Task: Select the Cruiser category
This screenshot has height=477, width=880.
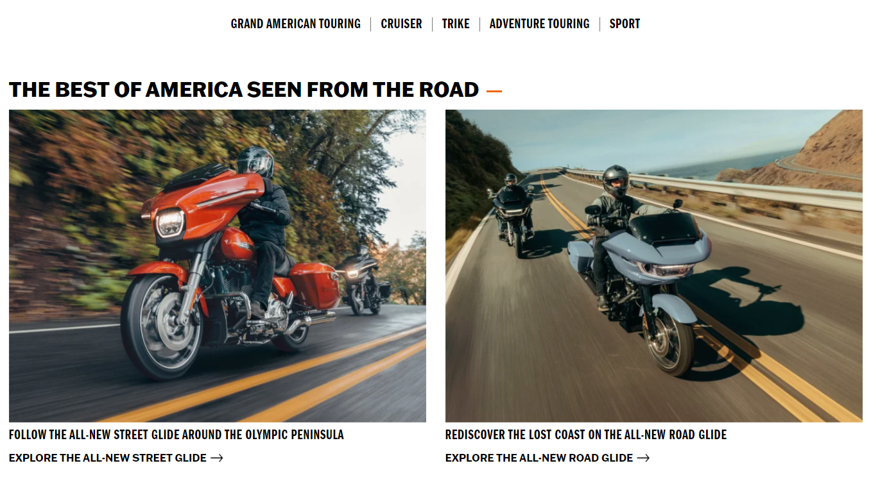Action: coord(401,24)
